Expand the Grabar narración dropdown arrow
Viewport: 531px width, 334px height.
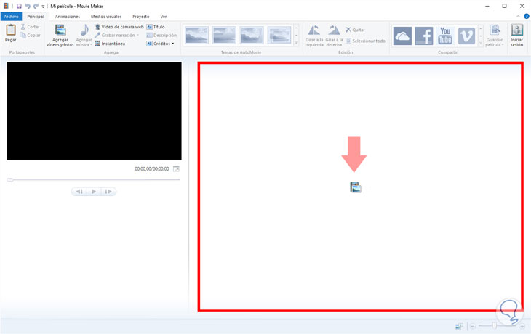[x=137, y=35]
